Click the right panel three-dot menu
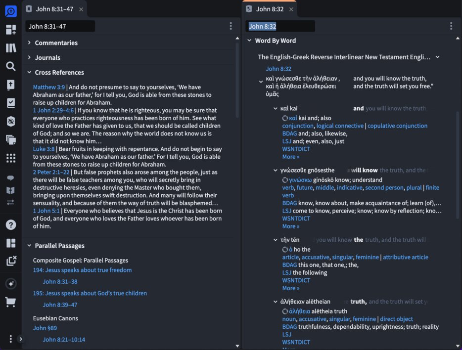 point(451,26)
